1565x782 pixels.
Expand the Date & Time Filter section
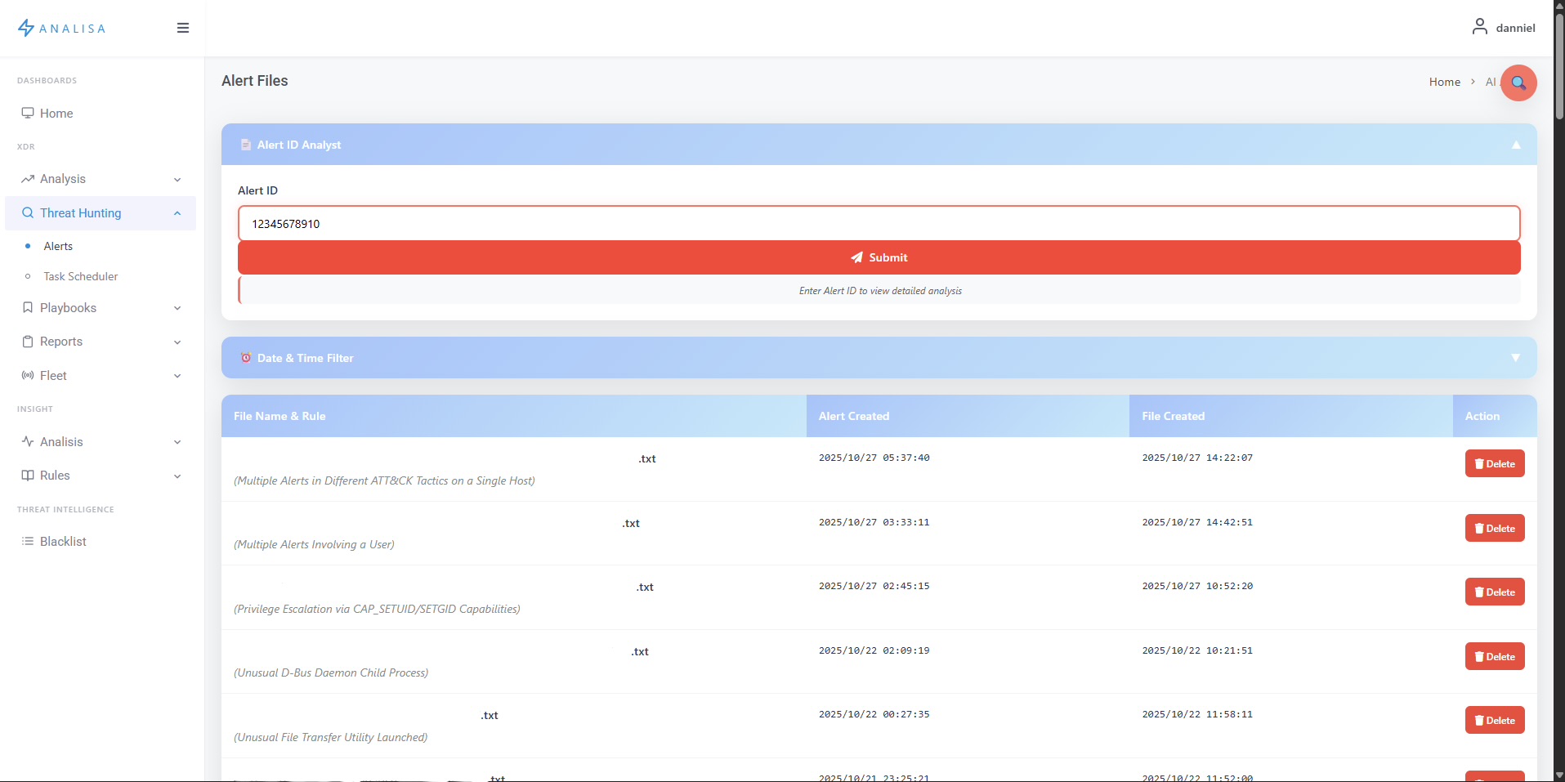coord(1516,358)
